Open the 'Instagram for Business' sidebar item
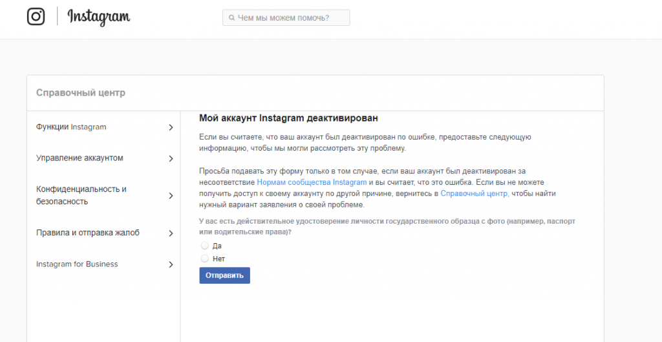The image size is (662, 342). click(x=77, y=264)
